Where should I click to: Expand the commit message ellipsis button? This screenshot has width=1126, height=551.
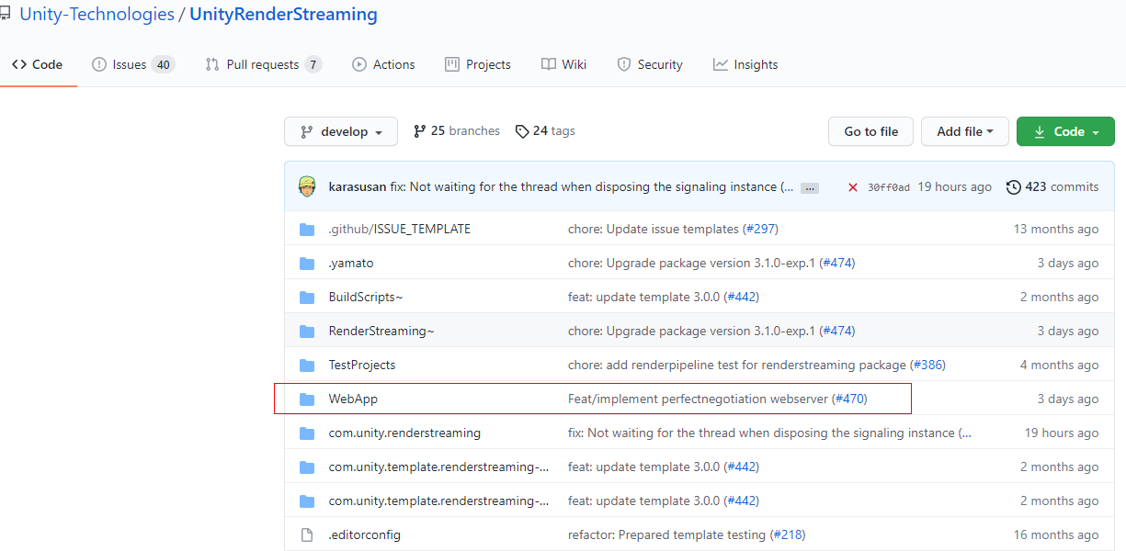pyautogui.click(x=810, y=187)
